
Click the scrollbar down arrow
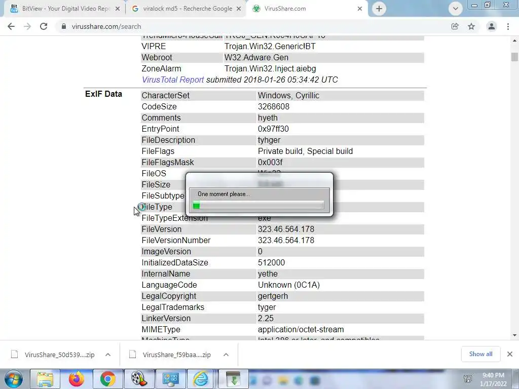pyautogui.click(x=514, y=335)
